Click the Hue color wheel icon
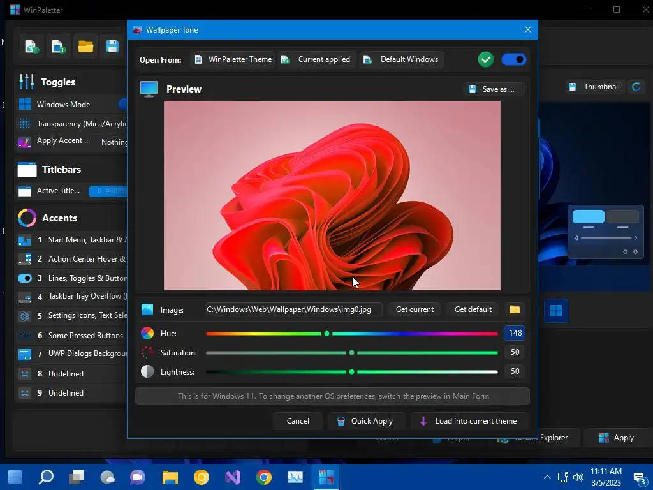653x490 pixels. [x=147, y=333]
